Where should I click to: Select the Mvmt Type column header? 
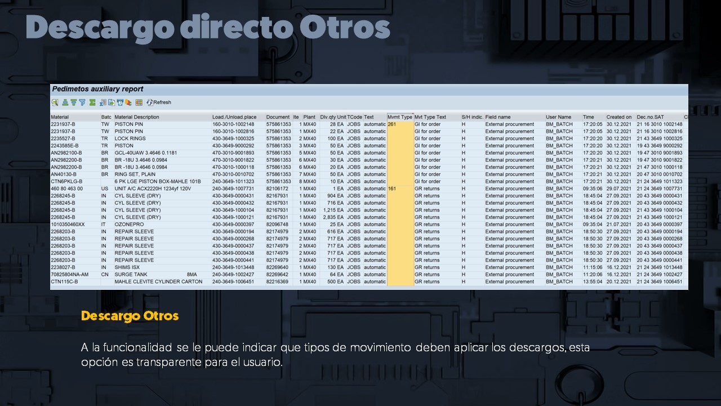coord(400,117)
